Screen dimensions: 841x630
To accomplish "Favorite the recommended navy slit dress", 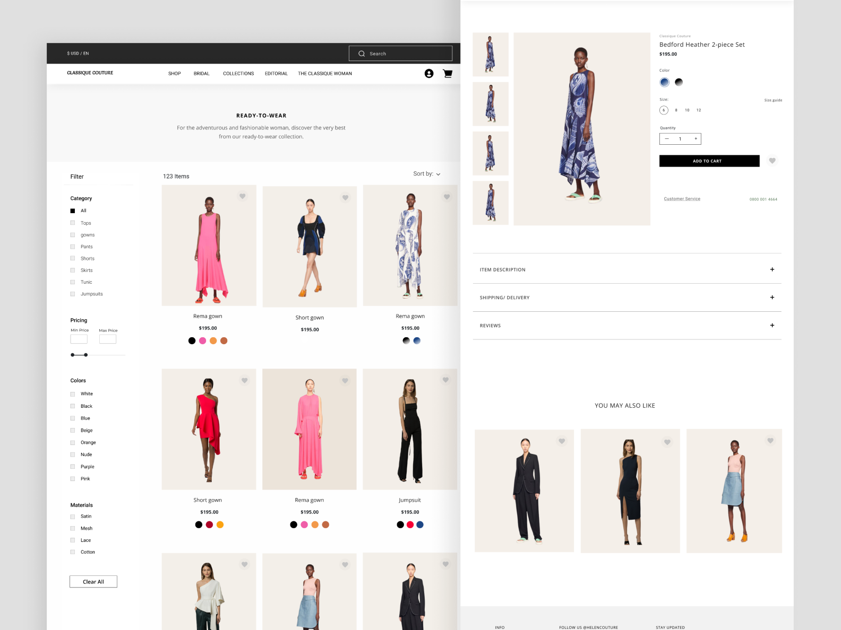I will [x=667, y=442].
